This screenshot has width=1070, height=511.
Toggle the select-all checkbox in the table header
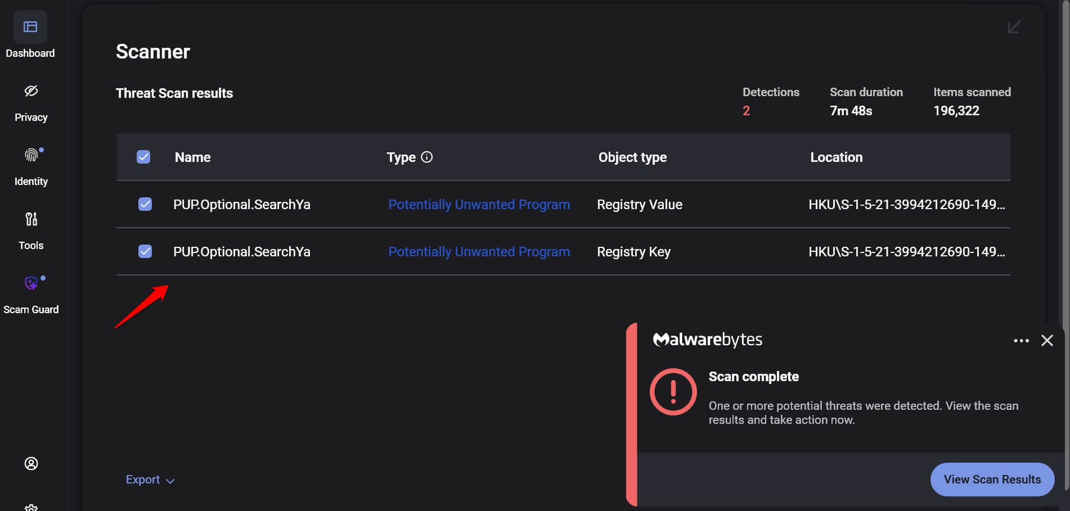(x=143, y=157)
